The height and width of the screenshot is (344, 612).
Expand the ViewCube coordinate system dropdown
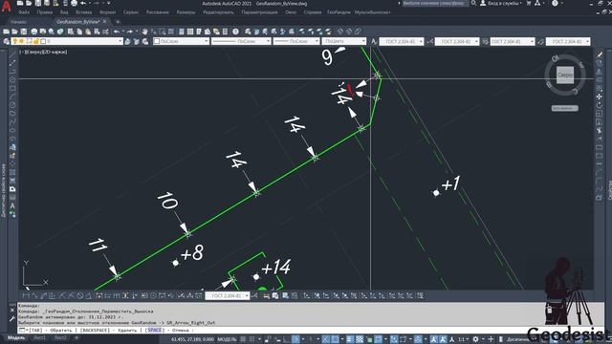click(x=564, y=108)
